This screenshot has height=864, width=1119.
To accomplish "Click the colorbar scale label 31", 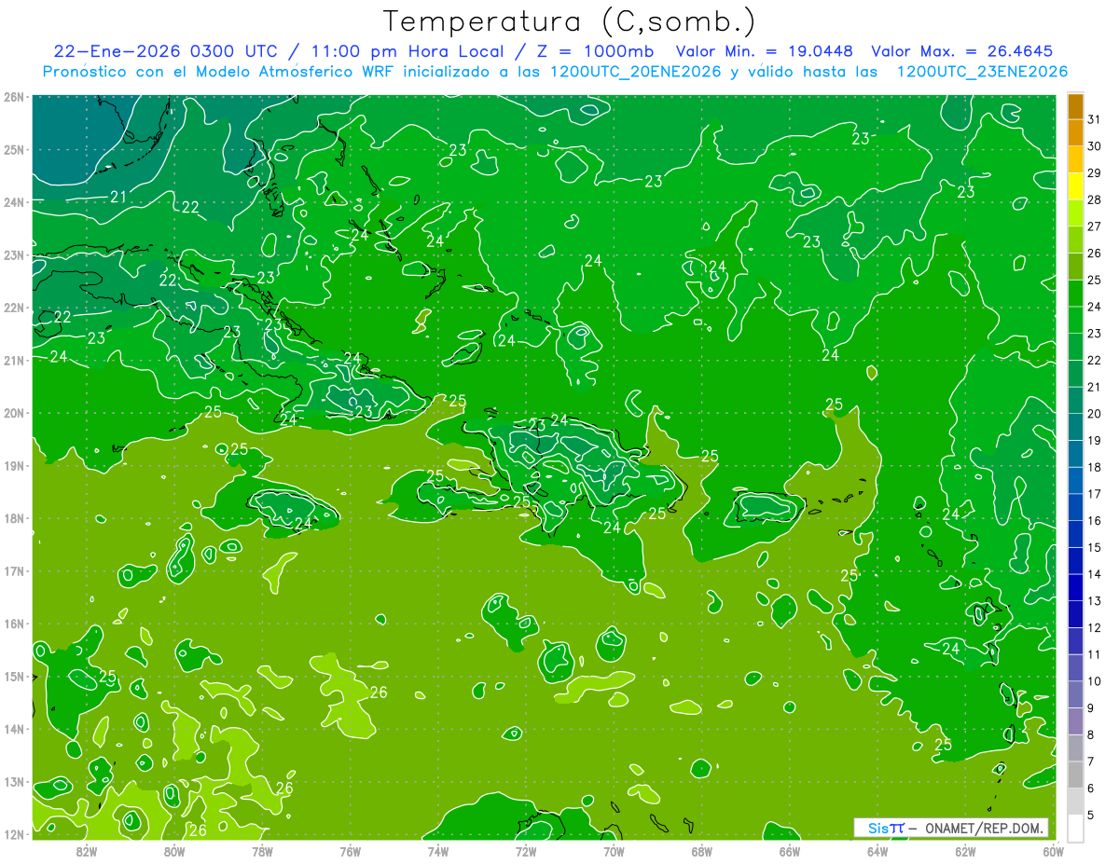I will (x=1094, y=119).
